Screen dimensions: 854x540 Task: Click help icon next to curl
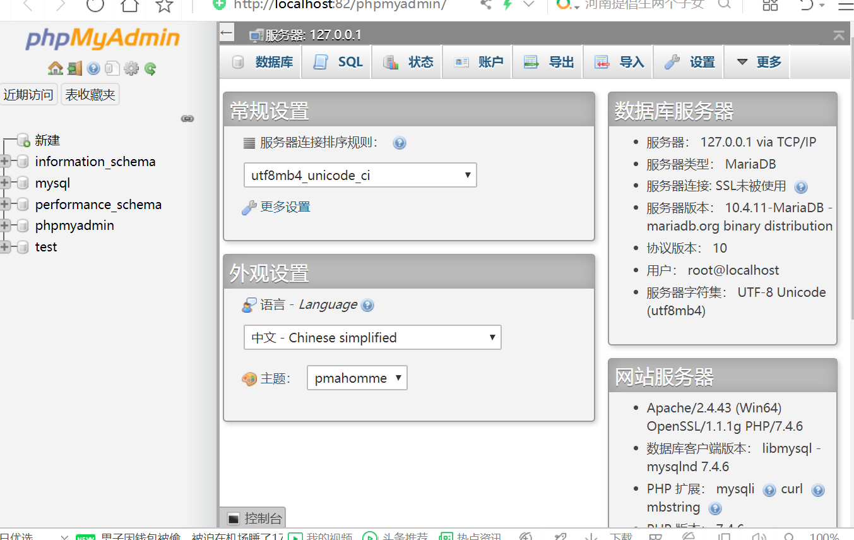(818, 490)
